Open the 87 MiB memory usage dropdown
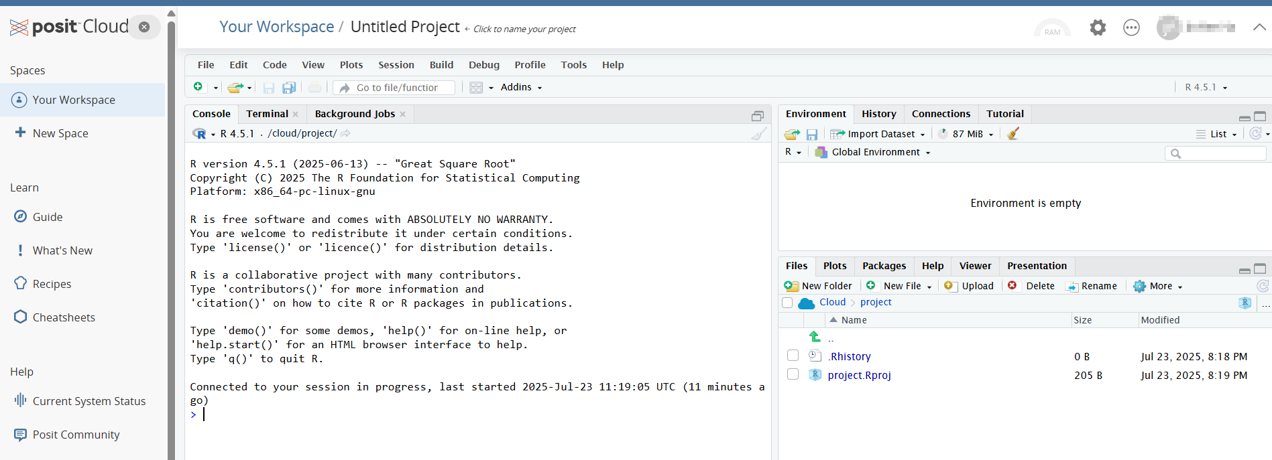 [x=966, y=134]
